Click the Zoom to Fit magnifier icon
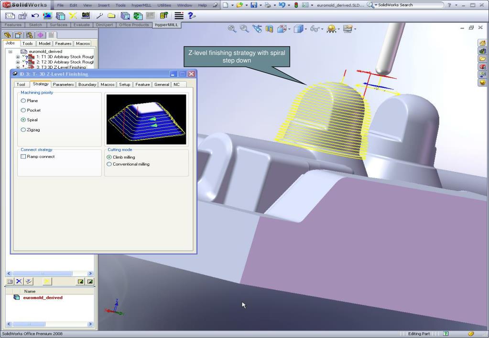The width and height of the screenshot is (489, 338). (x=232, y=29)
